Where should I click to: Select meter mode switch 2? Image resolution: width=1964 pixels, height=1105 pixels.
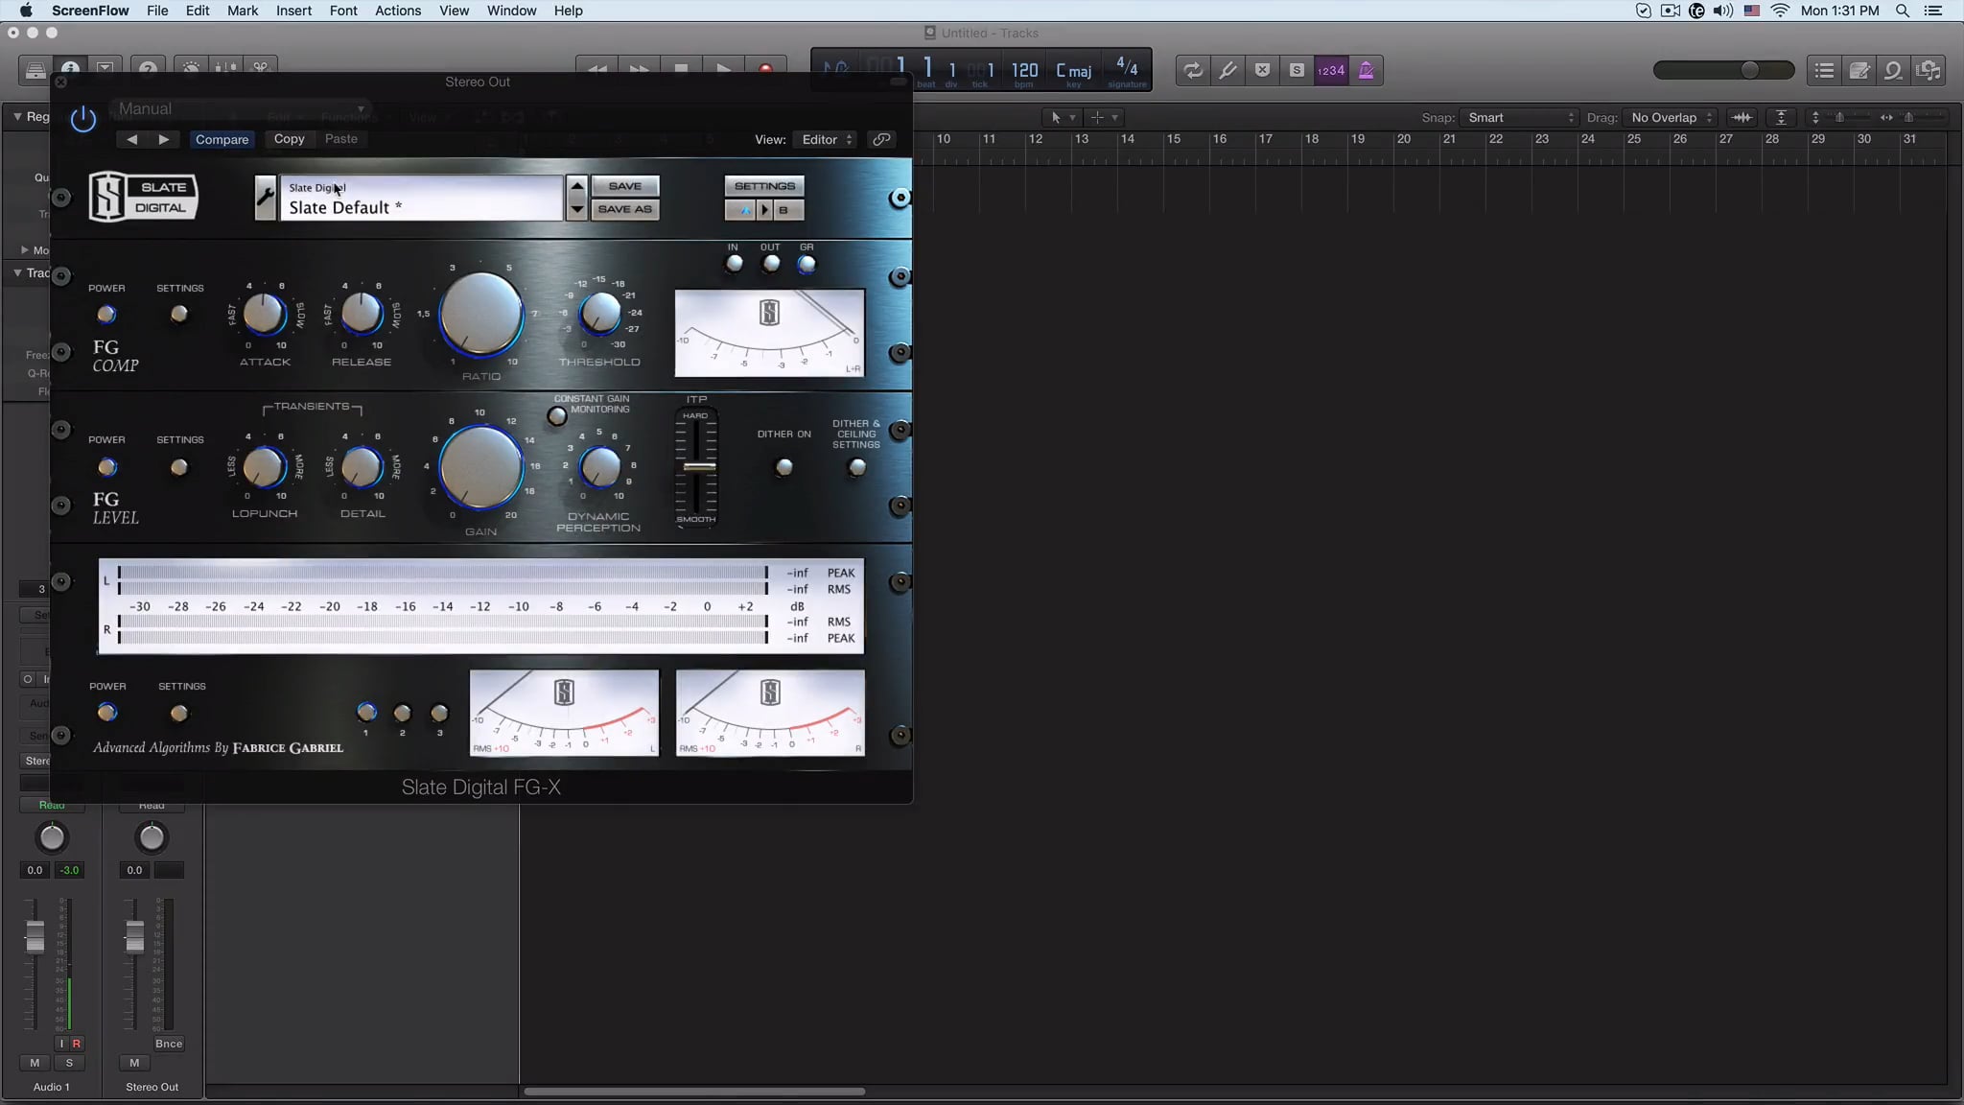403,713
